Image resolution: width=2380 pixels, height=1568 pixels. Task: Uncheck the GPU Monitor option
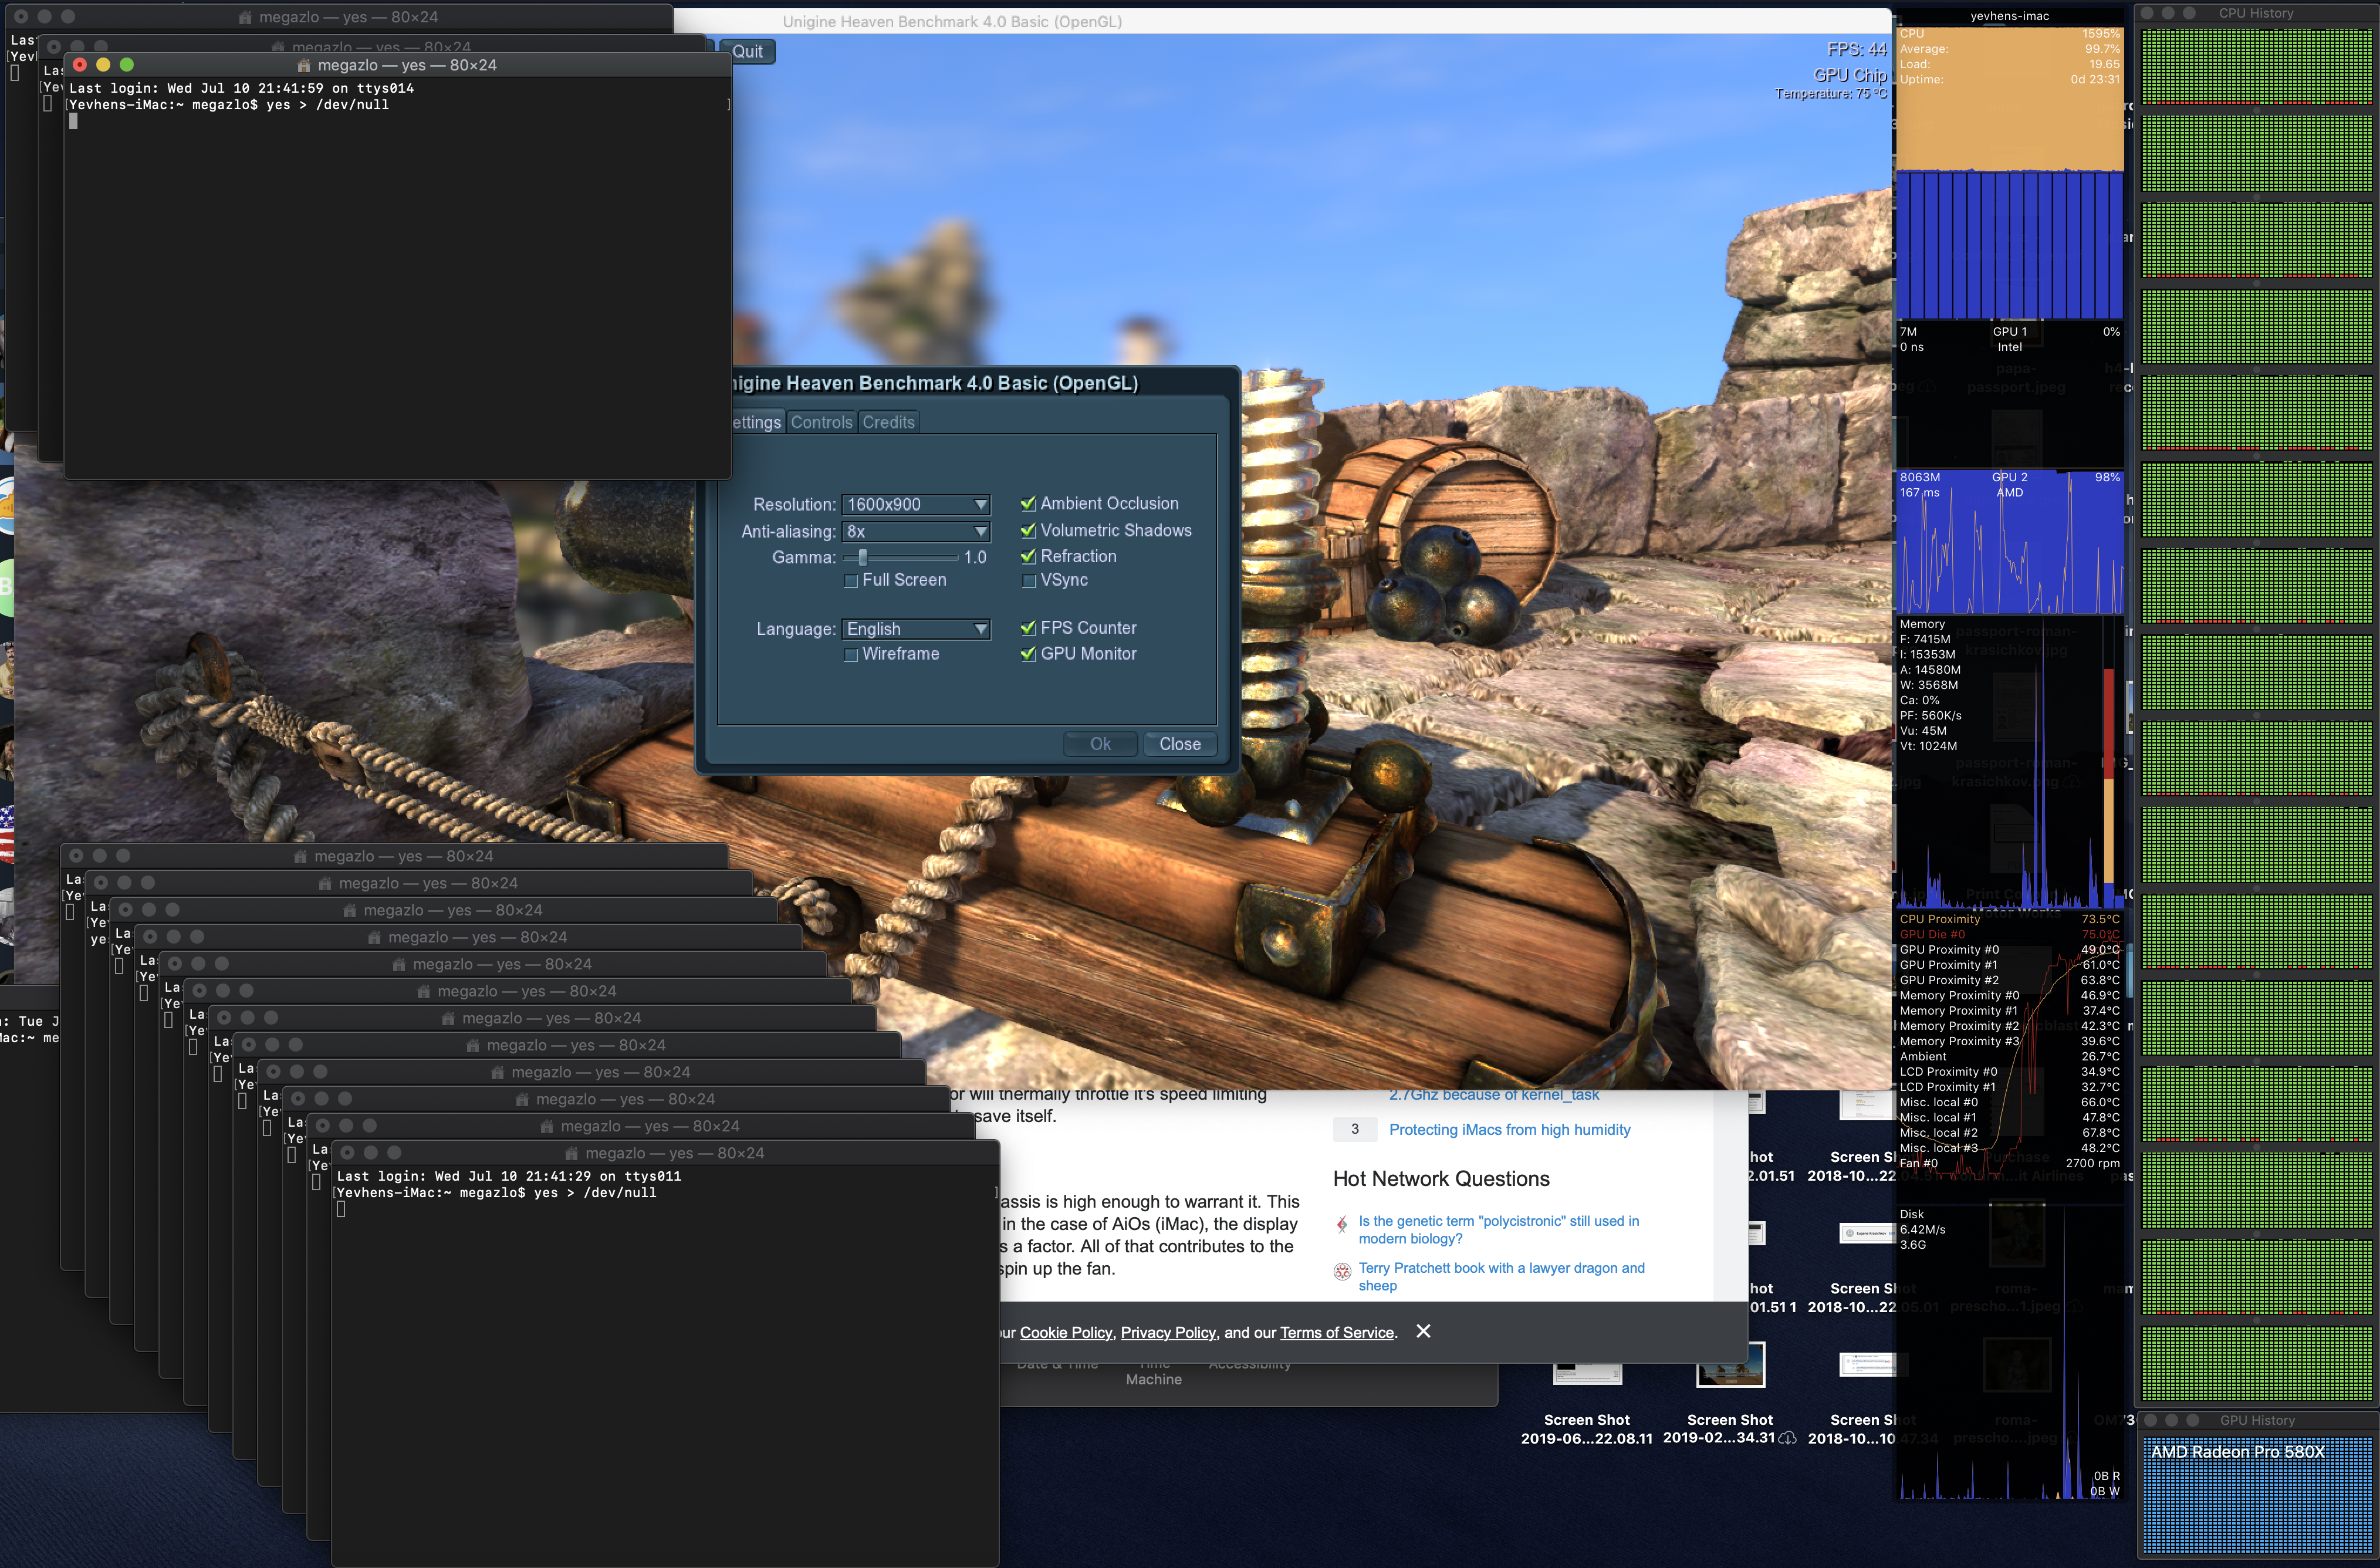tap(1028, 654)
